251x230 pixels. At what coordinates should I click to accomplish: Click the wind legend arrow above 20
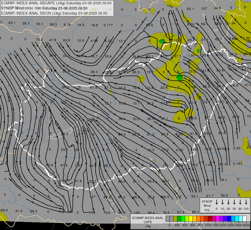pos(228,202)
